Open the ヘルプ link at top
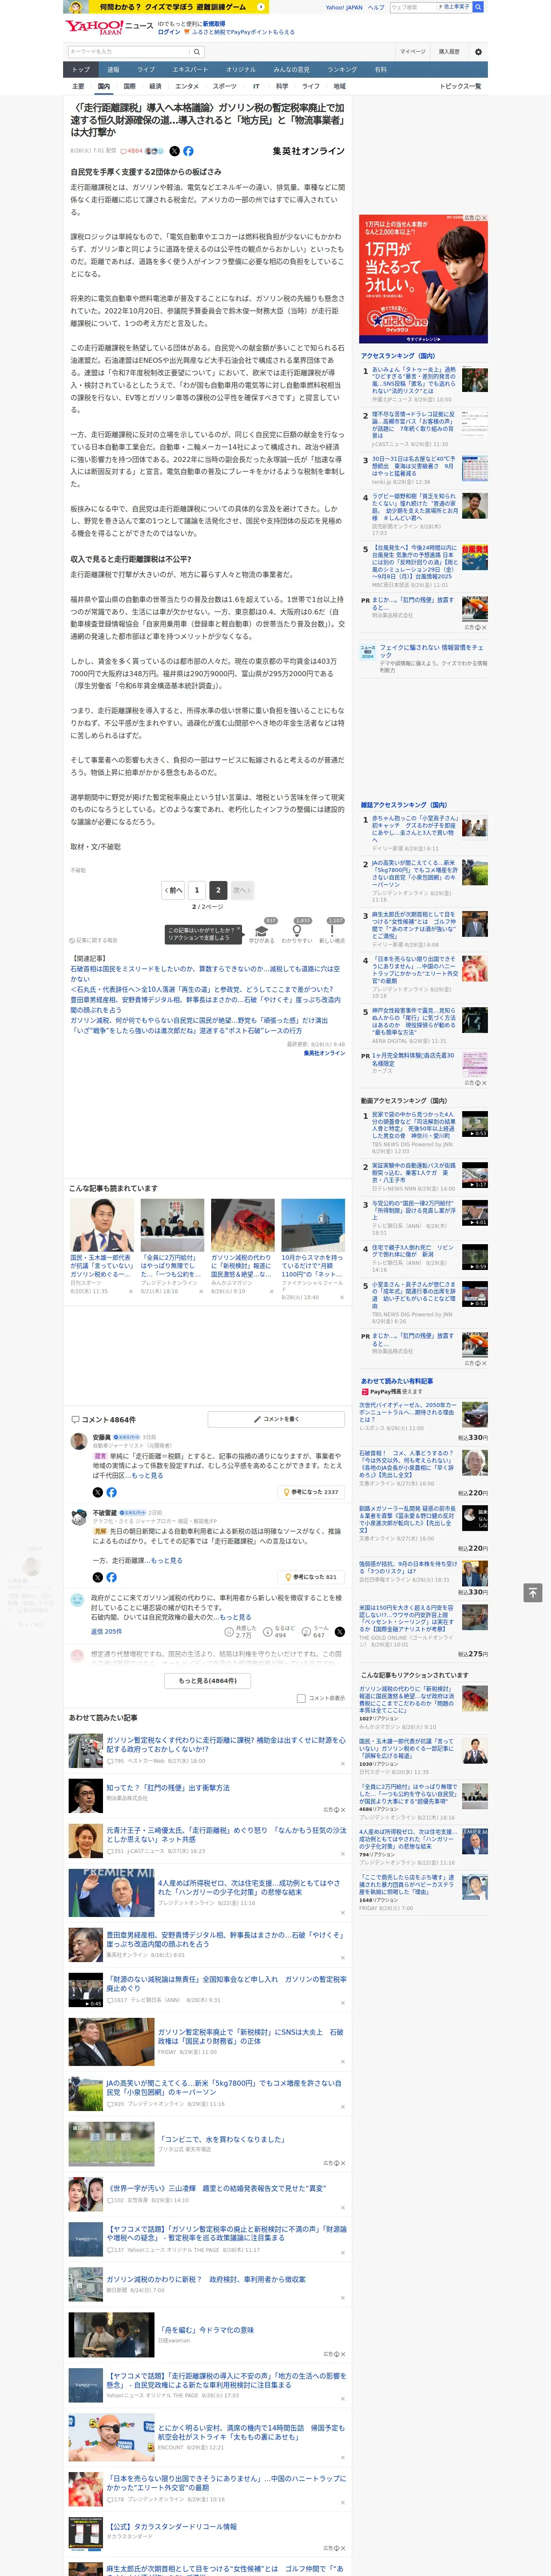Screen dimensions: 551x2576 376,7
